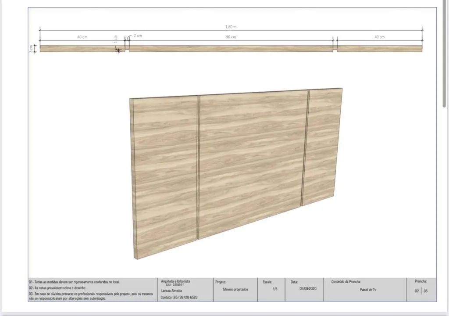Click the vertical scrollbar thumb at right edge
The height and width of the screenshot is (316, 449).
(x=444, y=54)
